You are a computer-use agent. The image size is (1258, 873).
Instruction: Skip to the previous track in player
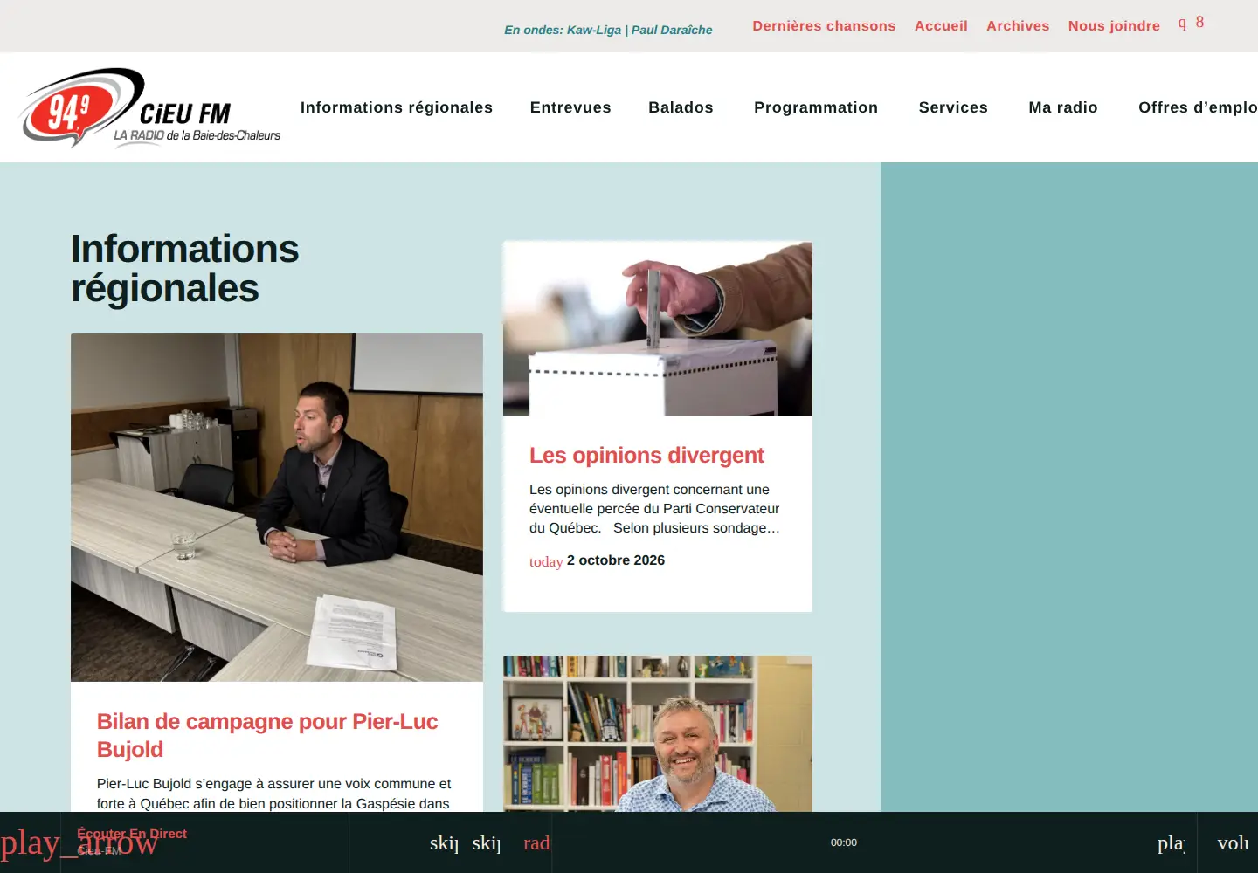[444, 842]
